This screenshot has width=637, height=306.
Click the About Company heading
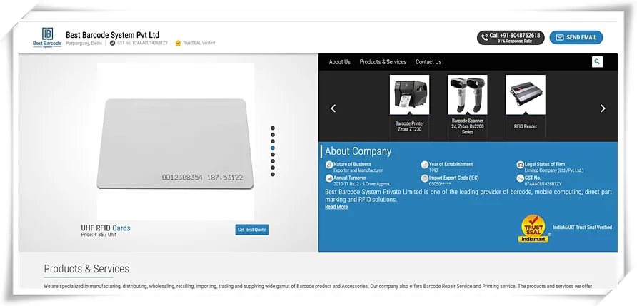pyautogui.click(x=358, y=151)
